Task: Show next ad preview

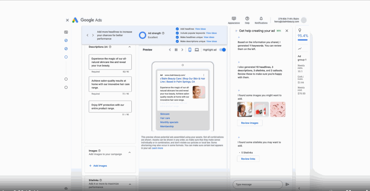Action: tap(182, 50)
